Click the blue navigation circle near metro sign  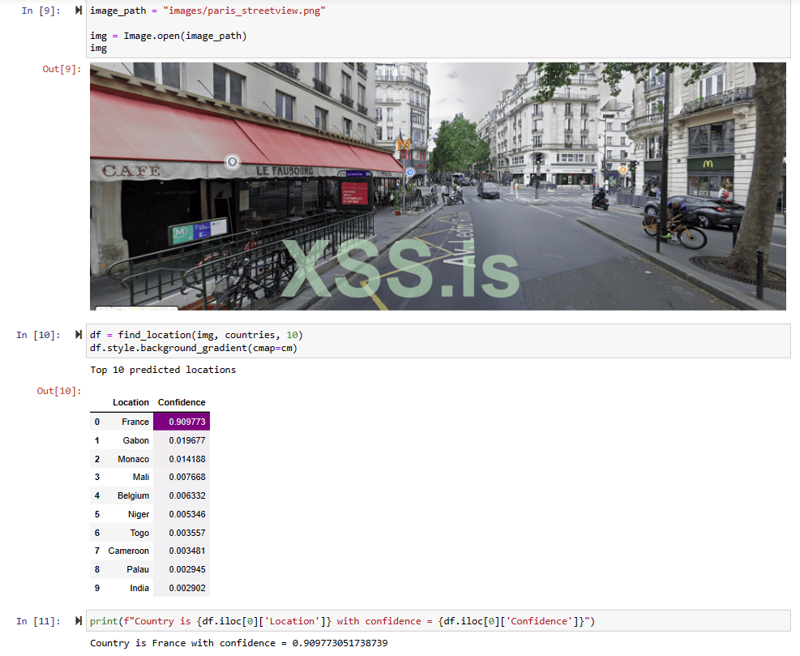click(410, 173)
